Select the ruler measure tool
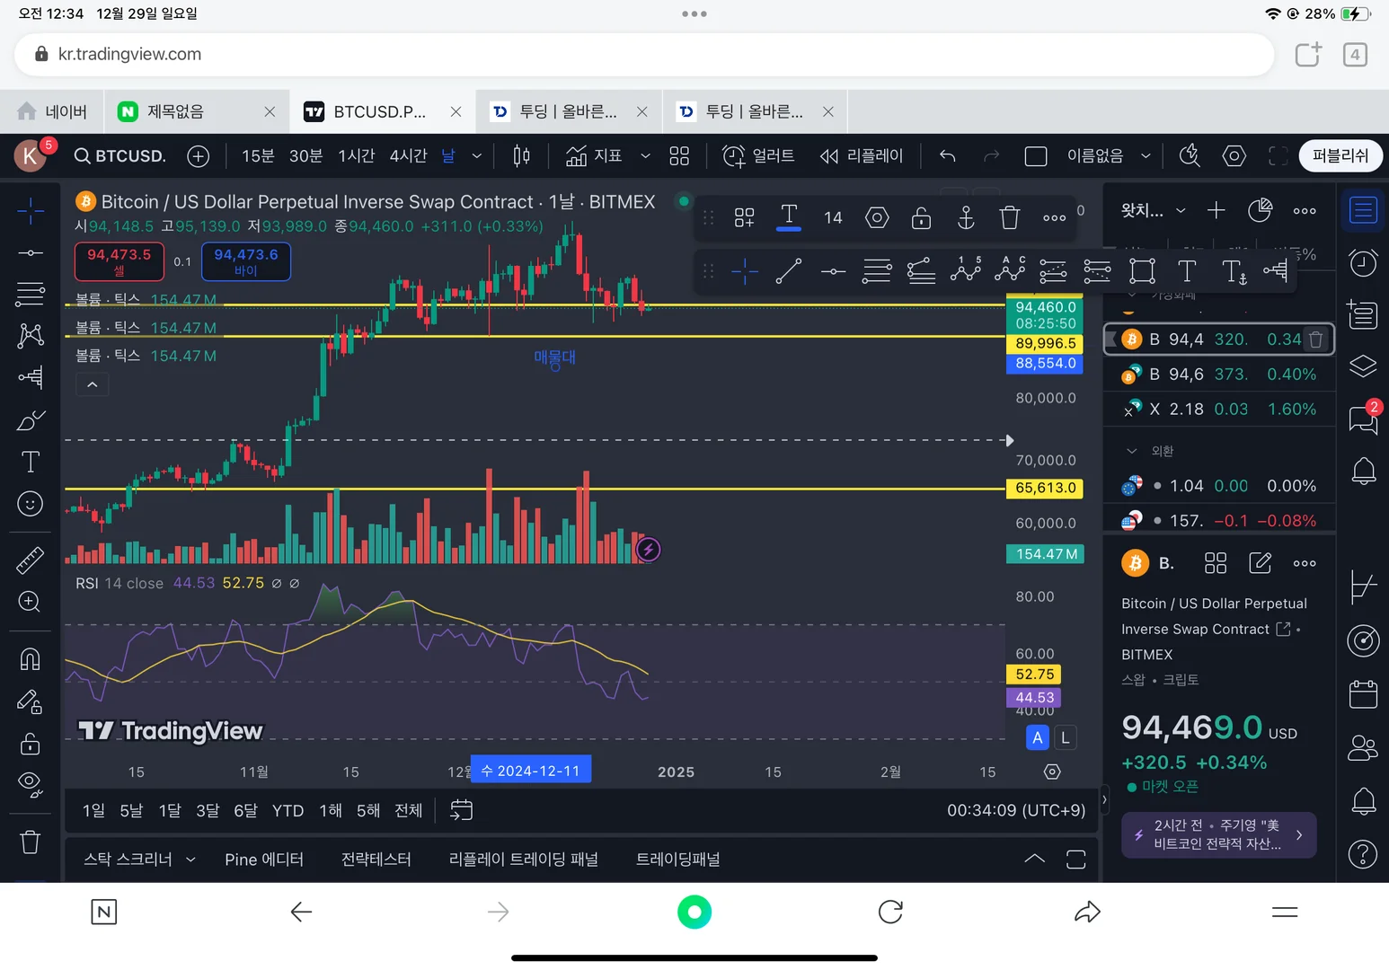This screenshot has width=1389, height=970. coord(31,560)
